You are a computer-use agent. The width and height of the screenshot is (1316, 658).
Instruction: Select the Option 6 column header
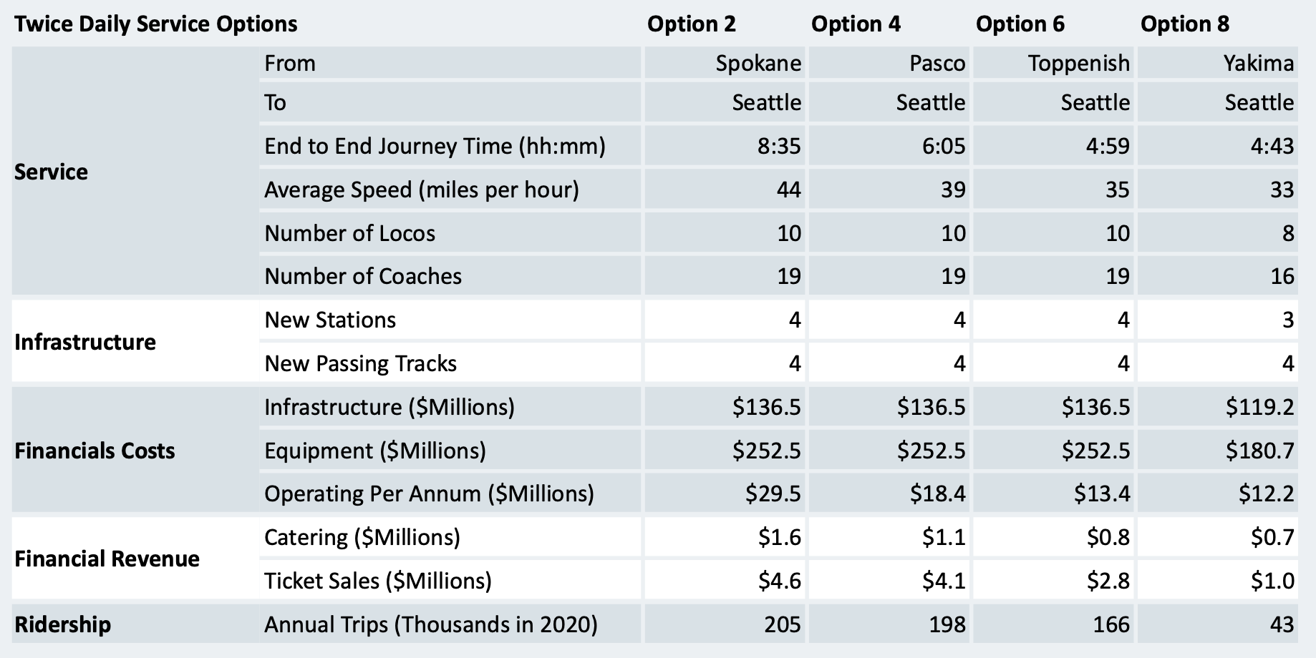tap(1020, 24)
